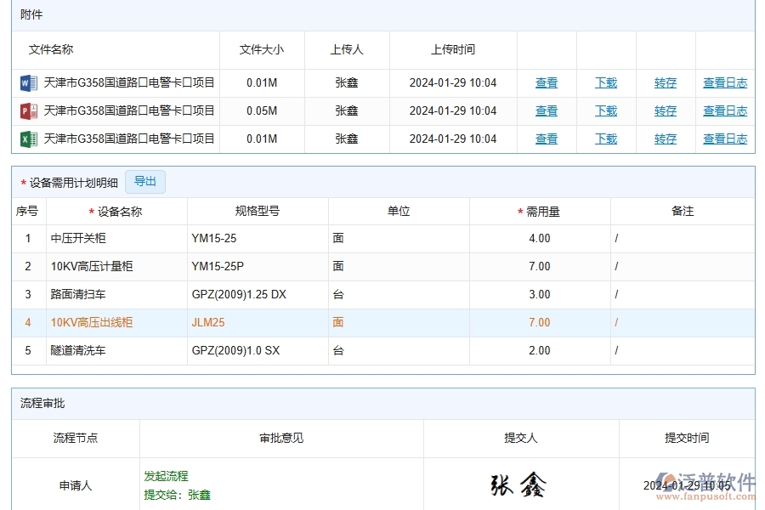Screen dimensions: 765x510
Task: Open 查看 link for the Word attachment
Action: (x=547, y=82)
